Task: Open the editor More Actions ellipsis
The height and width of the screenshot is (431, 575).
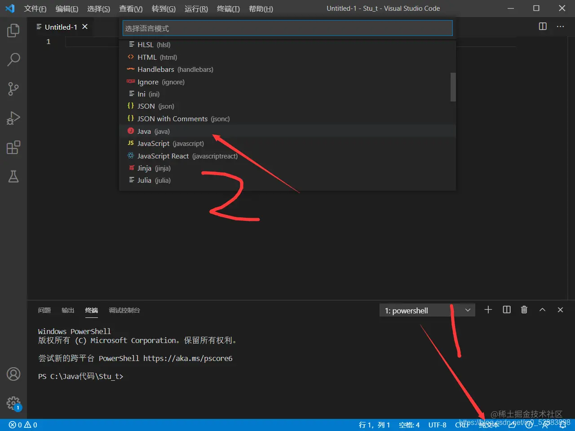Action: tap(560, 26)
